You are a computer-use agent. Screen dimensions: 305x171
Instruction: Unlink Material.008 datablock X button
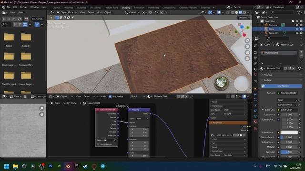(294, 68)
